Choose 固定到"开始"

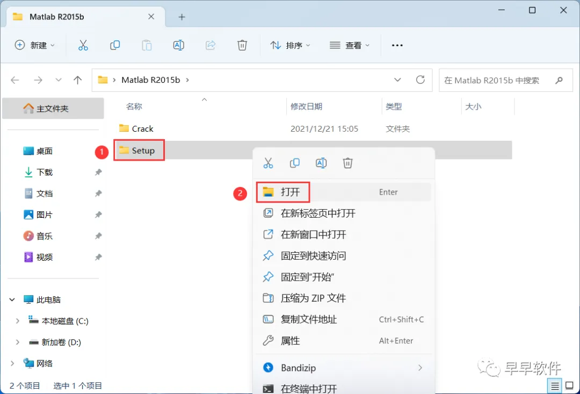(344, 277)
